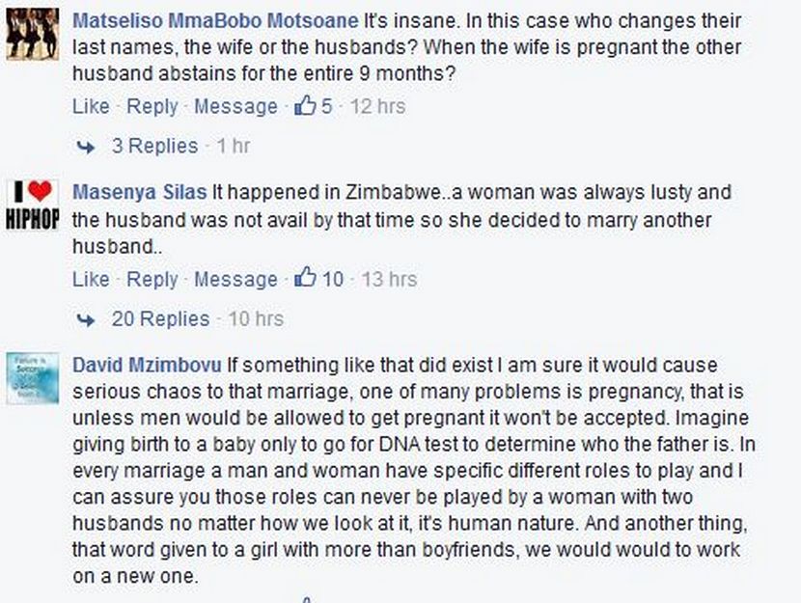Open Matseliso MmaBobo Motsoane's profile picture

[33, 35]
